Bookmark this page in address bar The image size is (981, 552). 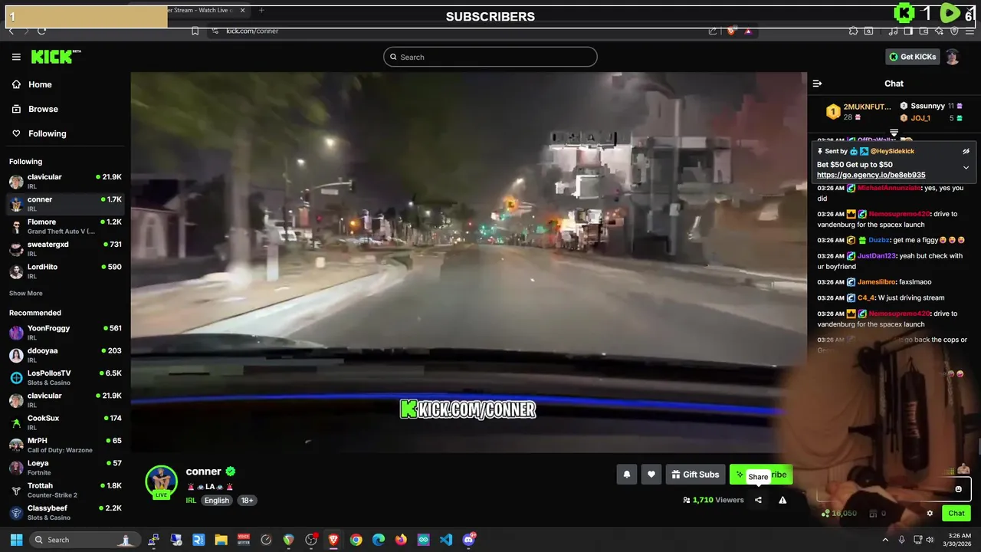point(195,31)
